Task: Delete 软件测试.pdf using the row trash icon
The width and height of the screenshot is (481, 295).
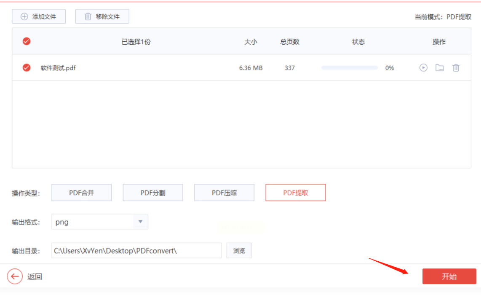Action: pyautogui.click(x=456, y=67)
